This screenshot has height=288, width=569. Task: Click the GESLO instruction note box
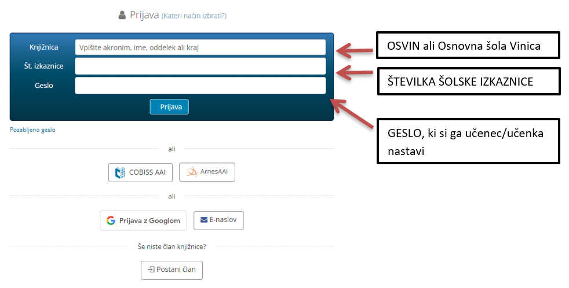pyautogui.click(x=468, y=141)
